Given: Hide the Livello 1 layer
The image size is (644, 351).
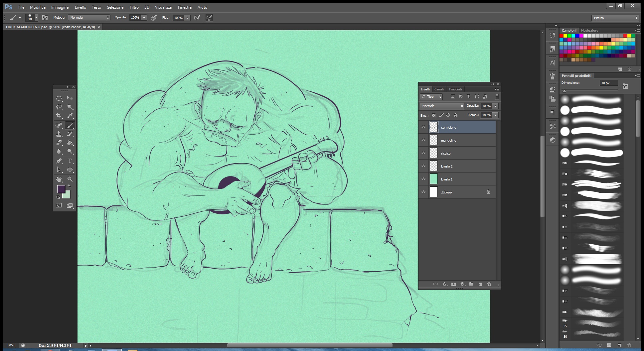Looking at the screenshot, I should [423, 179].
